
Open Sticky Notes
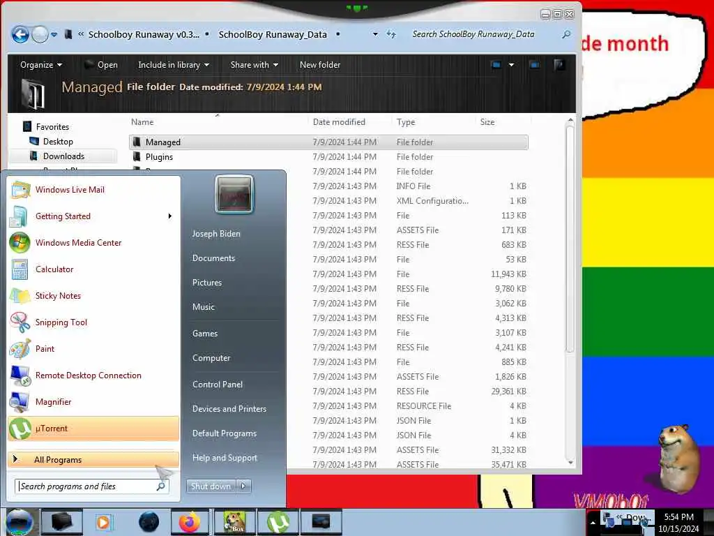pos(58,296)
